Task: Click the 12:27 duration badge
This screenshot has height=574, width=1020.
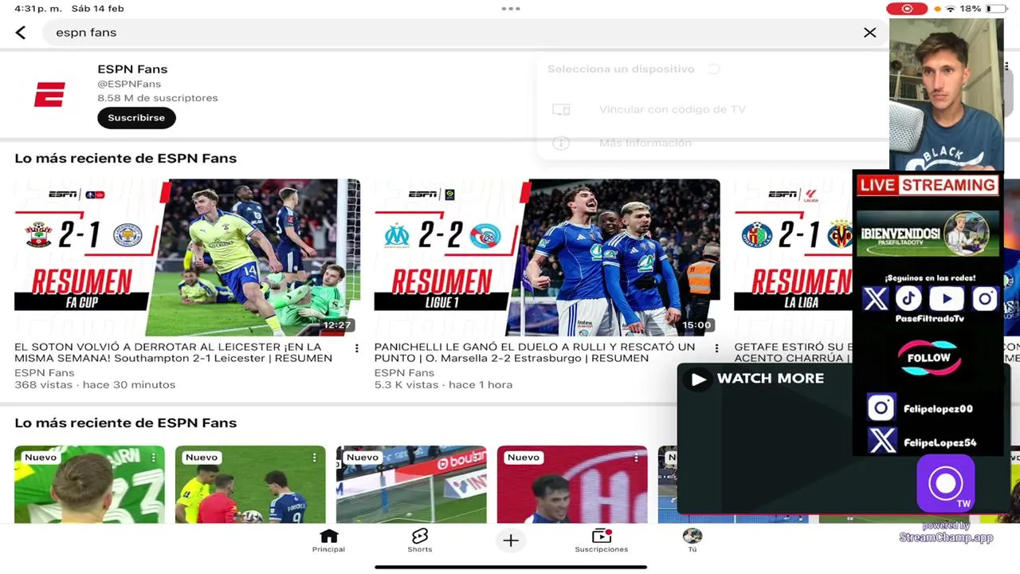Action: point(336,325)
